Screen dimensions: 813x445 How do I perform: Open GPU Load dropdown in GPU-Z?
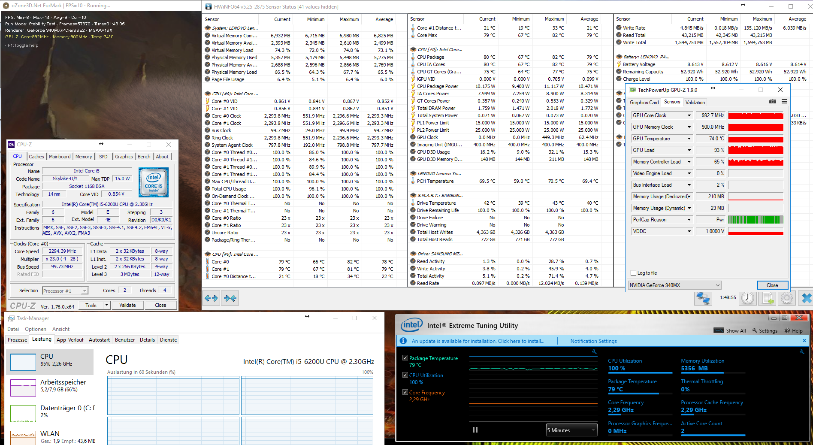[x=689, y=150]
